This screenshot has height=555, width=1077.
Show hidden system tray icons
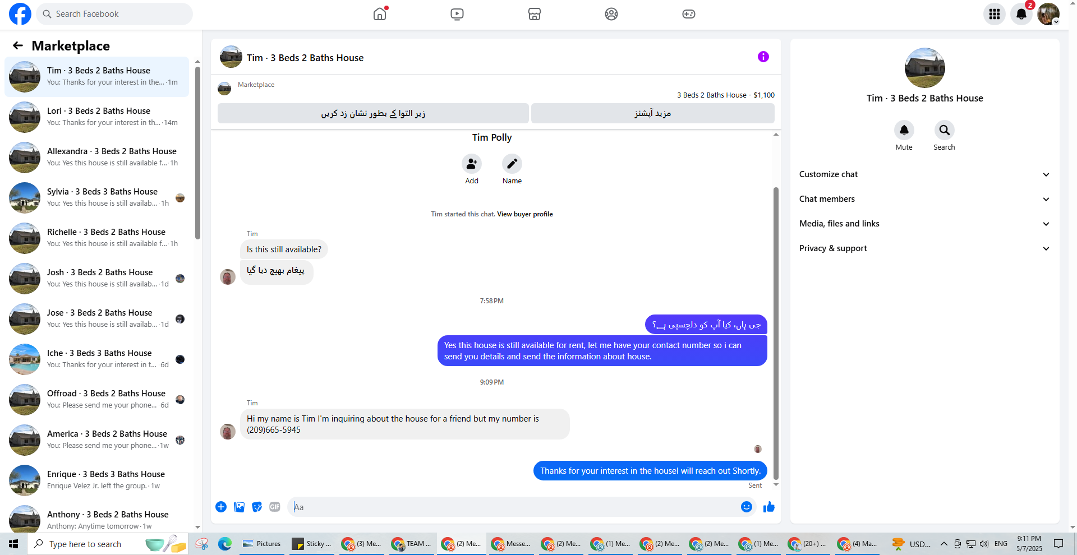[x=944, y=544]
